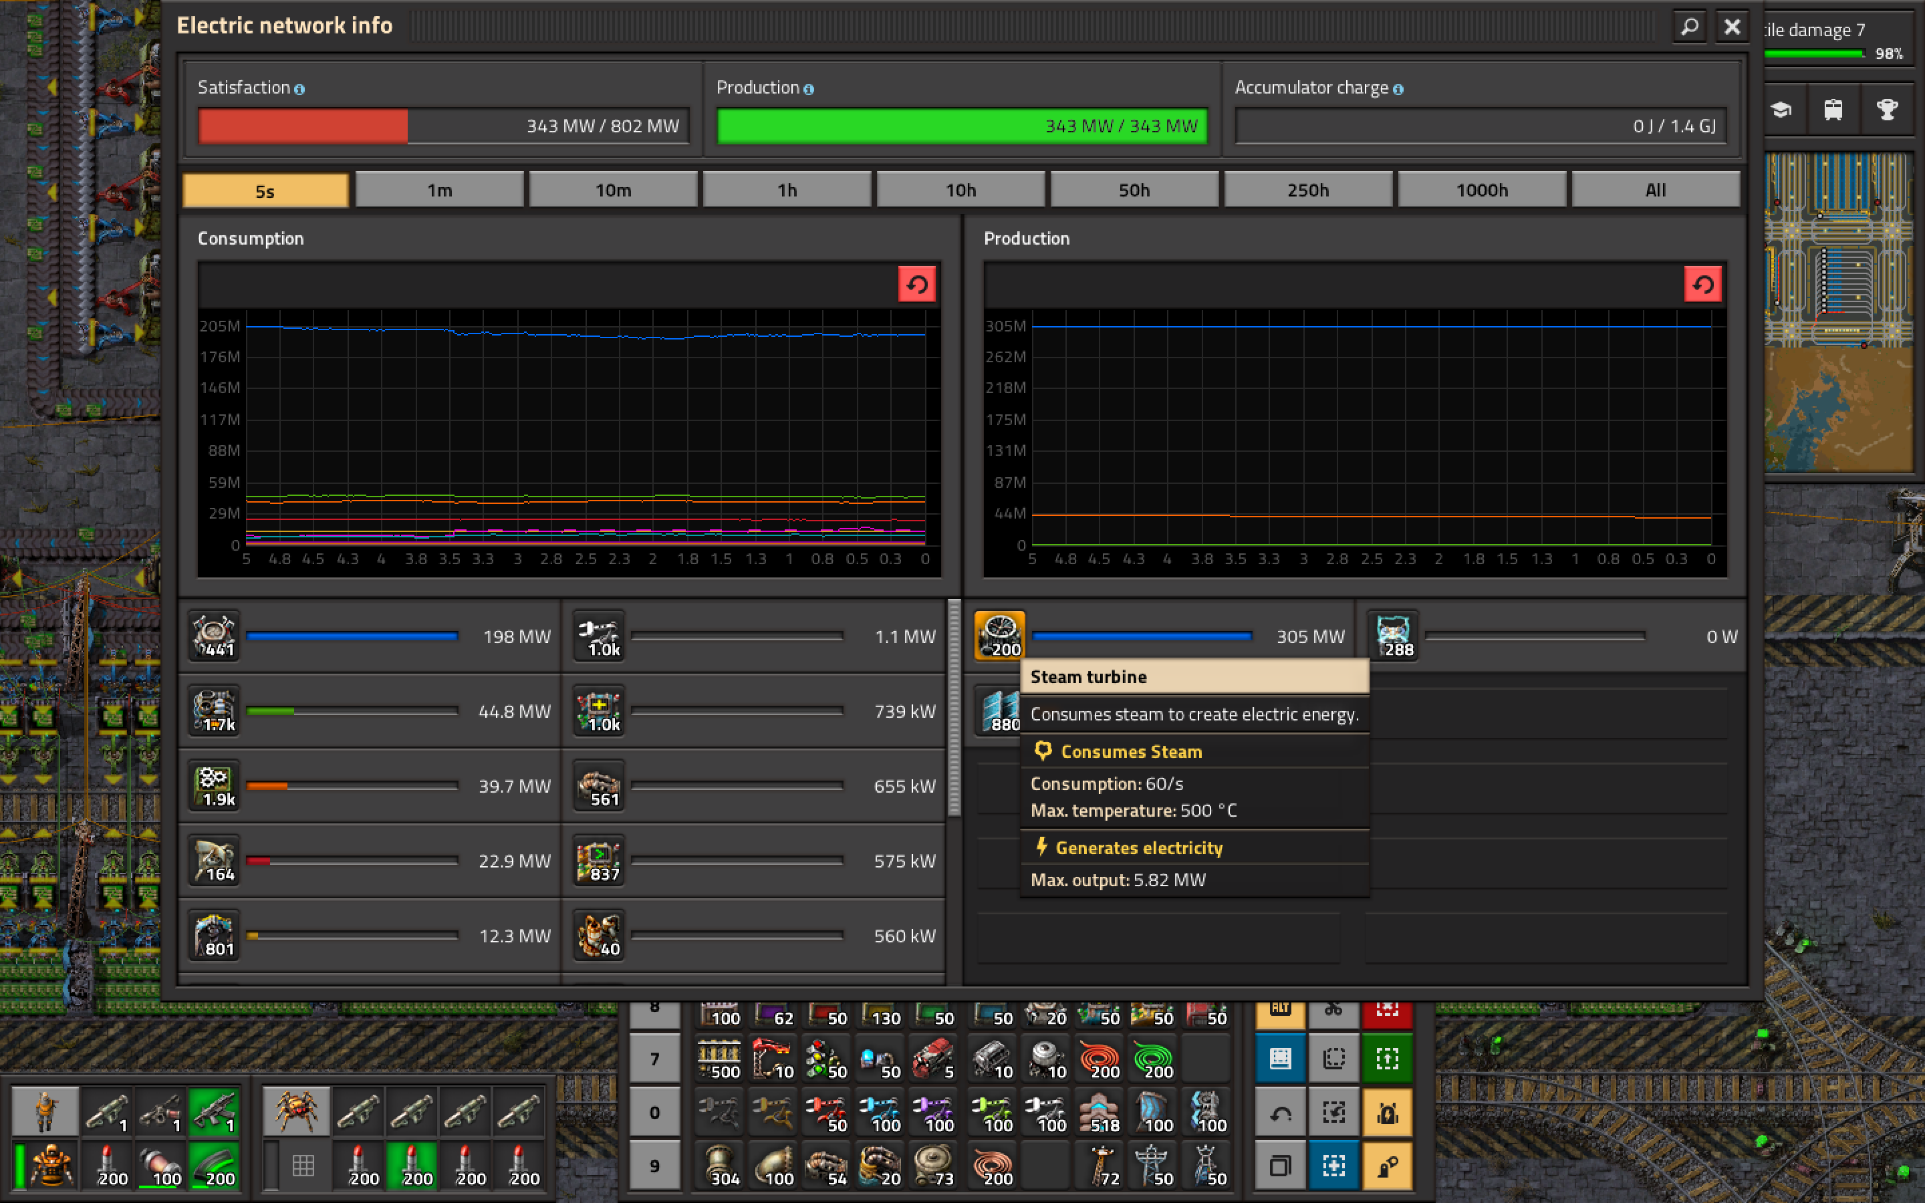
Task: Switch to the 50h time range
Action: (1134, 191)
